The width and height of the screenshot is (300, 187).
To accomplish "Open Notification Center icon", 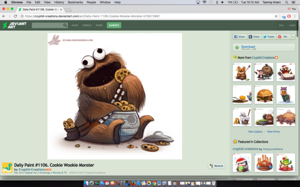I will click(293, 2).
